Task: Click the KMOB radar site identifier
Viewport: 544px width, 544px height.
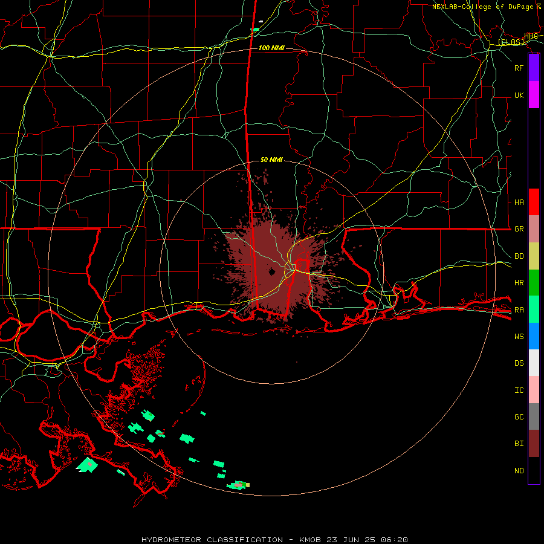Action: coord(310,540)
